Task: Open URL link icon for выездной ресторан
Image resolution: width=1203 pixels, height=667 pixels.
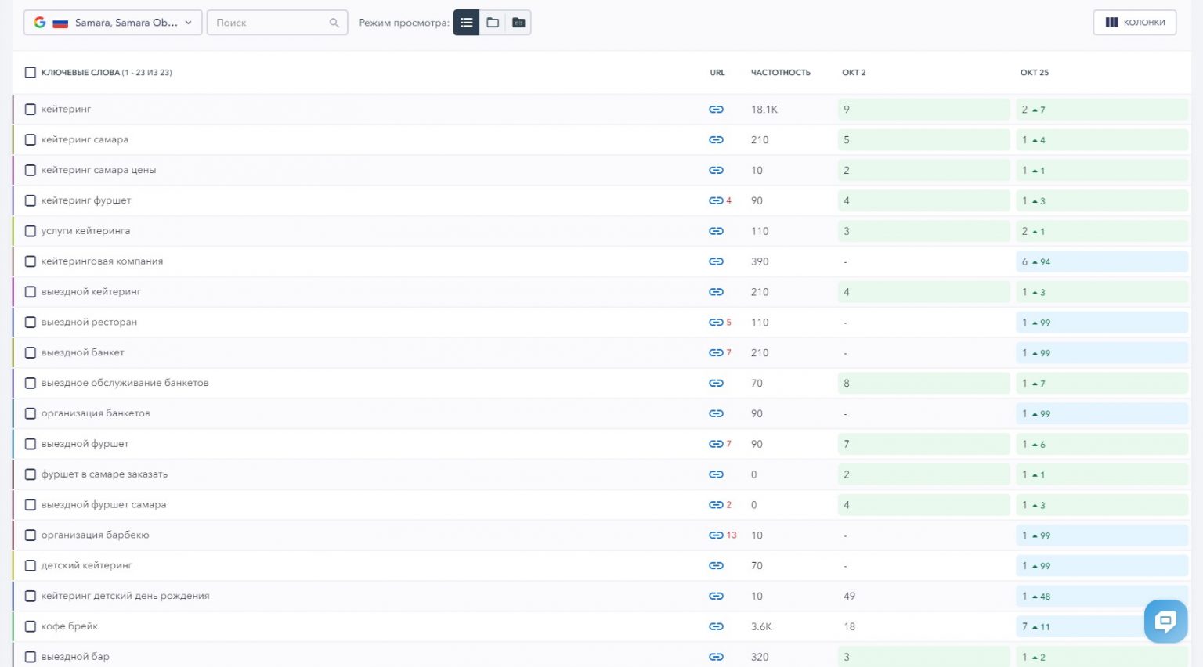Action: pyautogui.click(x=716, y=323)
